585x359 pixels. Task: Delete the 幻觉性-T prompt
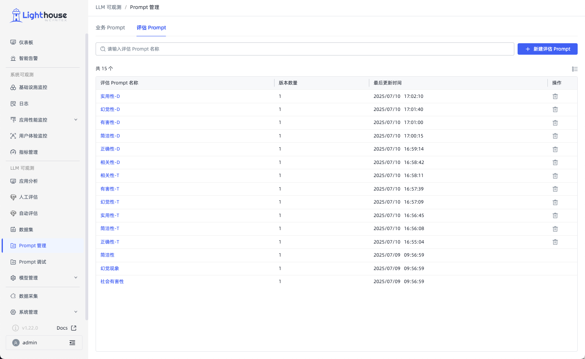coord(555,202)
